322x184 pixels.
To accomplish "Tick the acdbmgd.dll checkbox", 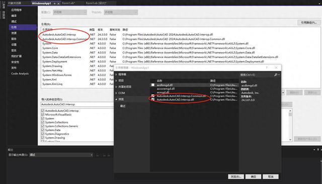I will (x=153, y=85).
